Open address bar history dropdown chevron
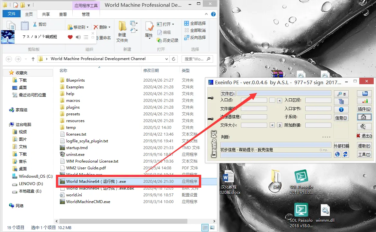The image size is (376, 232). (x=166, y=59)
